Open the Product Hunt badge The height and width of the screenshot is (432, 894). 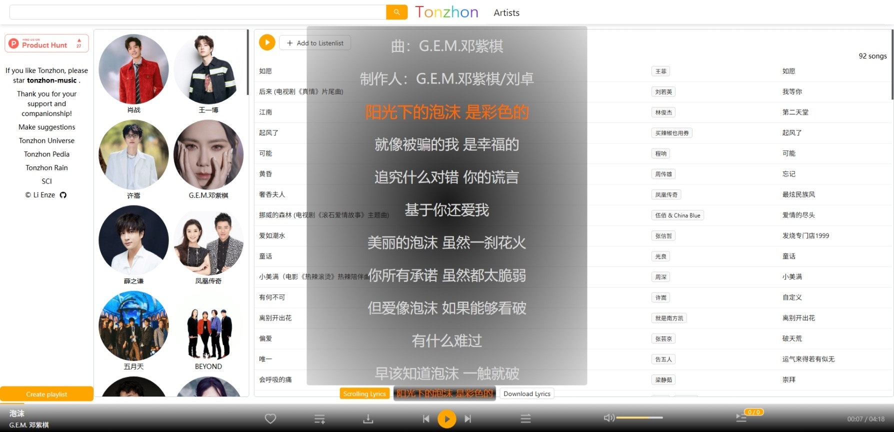(x=47, y=43)
